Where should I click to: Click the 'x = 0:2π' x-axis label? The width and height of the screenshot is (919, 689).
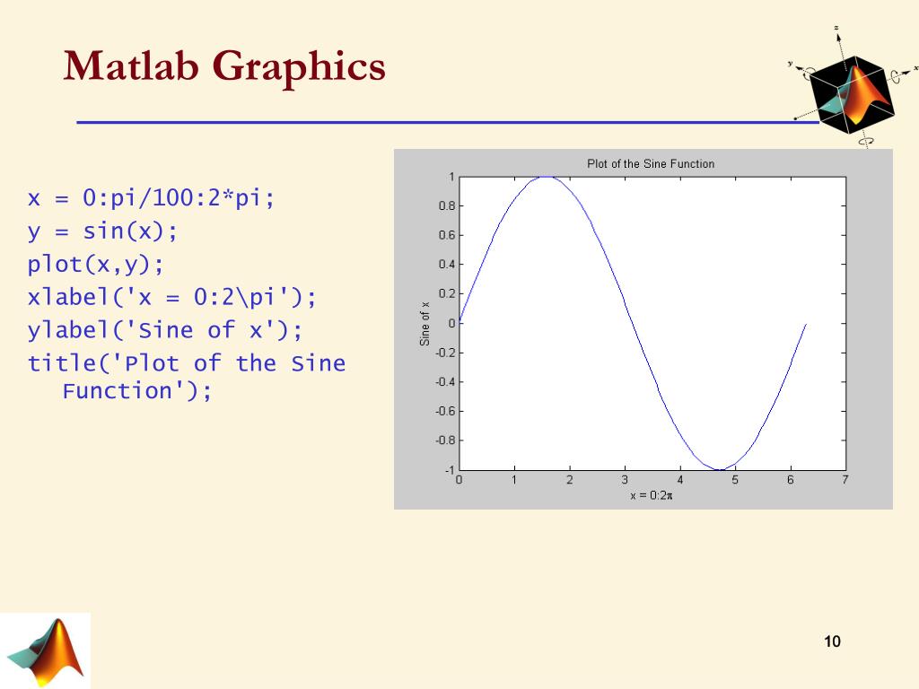click(652, 495)
